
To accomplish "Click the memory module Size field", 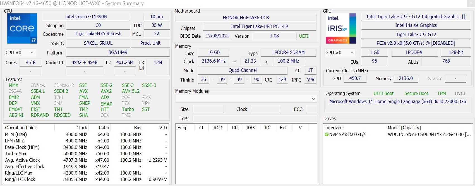I will pyautogui.click(x=208, y=109).
